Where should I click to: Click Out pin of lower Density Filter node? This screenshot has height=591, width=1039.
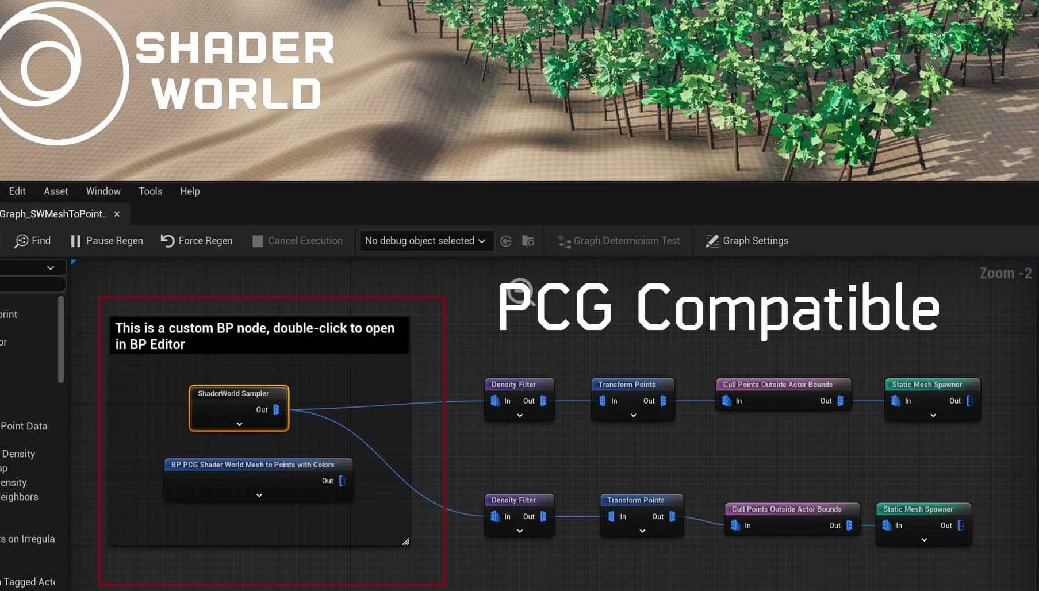click(x=543, y=516)
